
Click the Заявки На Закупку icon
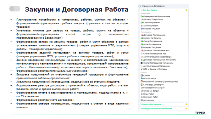coord(142,38)
